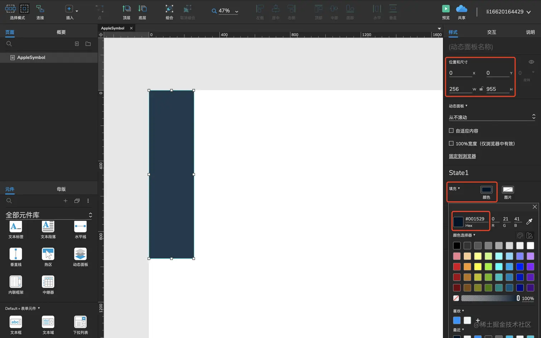
Task: Enable the 自适应内容 checkbox
Action: [x=451, y=131]
